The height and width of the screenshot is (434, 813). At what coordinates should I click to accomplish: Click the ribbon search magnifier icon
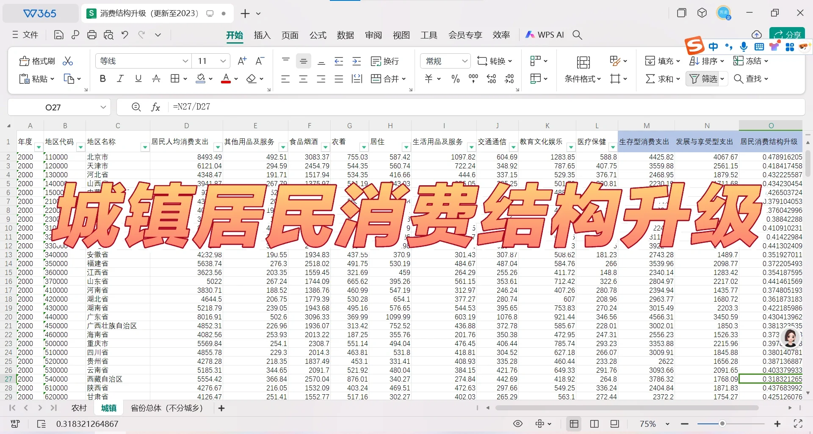click(577, 35)
